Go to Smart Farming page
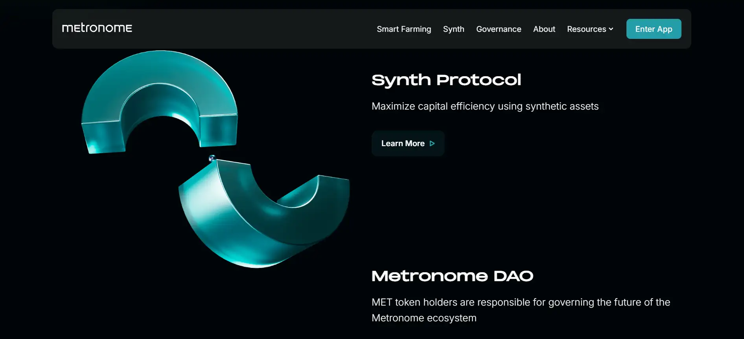The height and width of the screenshot is (339, 744). click(x=403, y=29)
